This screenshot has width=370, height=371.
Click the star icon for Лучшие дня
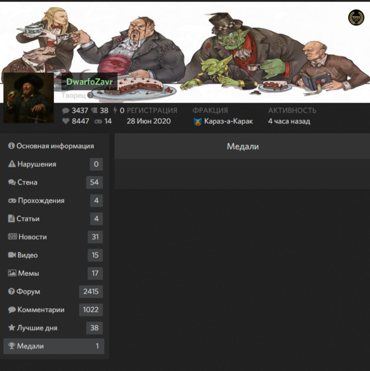coord(12,328)
